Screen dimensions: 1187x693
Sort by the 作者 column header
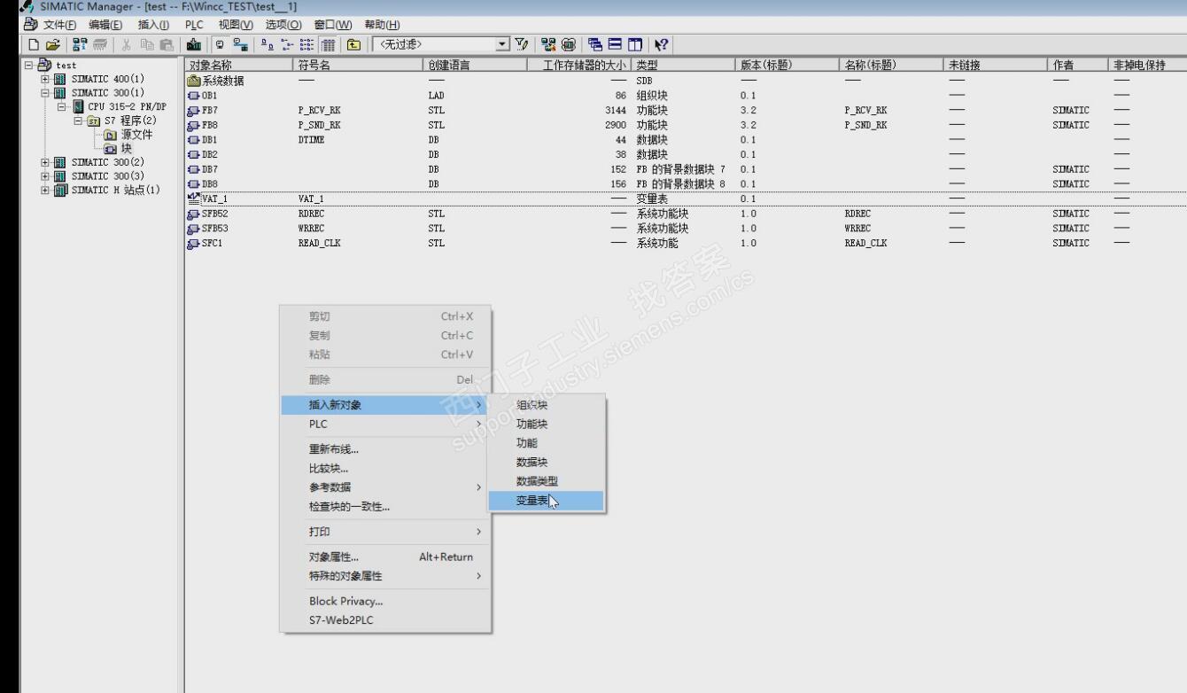(x=1076, y=66)
